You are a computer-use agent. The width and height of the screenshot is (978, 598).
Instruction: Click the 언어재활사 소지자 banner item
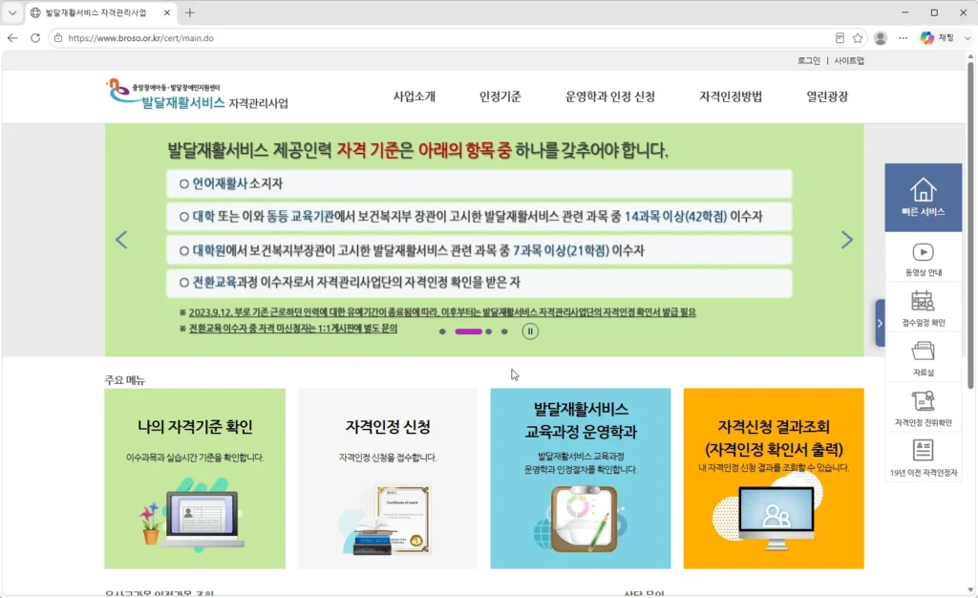click(x=479, y=183)
